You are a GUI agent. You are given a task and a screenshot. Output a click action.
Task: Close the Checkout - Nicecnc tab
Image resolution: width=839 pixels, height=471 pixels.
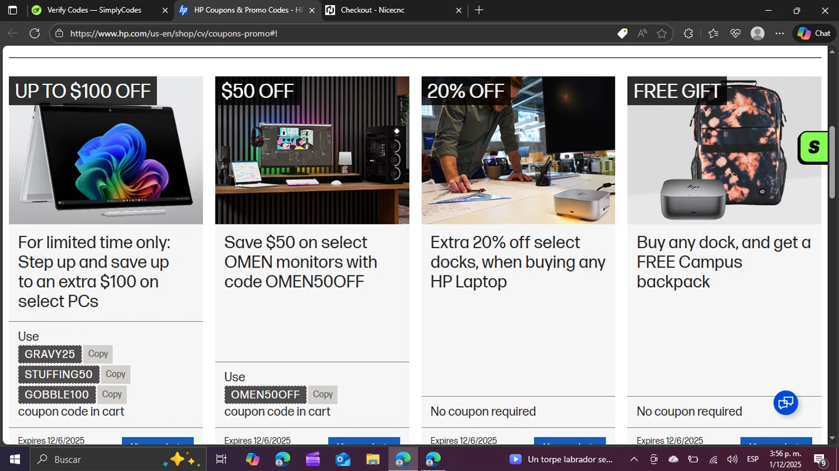(459, 10)
